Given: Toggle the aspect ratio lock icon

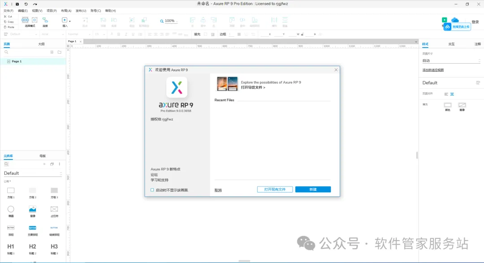Looking at the screenshot, I should [302, 34].
